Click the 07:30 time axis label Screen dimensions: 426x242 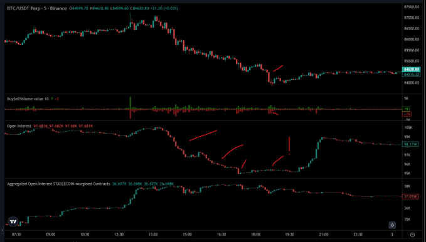coord(16,234)
